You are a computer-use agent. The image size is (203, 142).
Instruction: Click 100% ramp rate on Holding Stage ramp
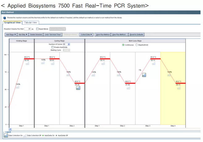18,84
